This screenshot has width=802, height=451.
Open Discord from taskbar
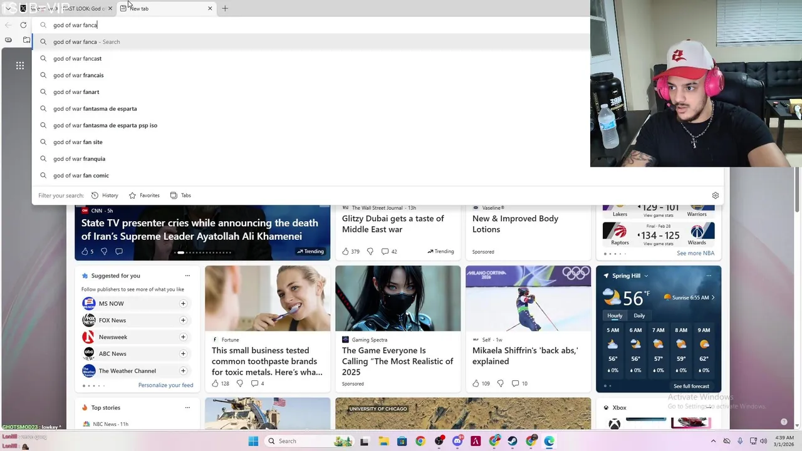click(x=458, y=441)
